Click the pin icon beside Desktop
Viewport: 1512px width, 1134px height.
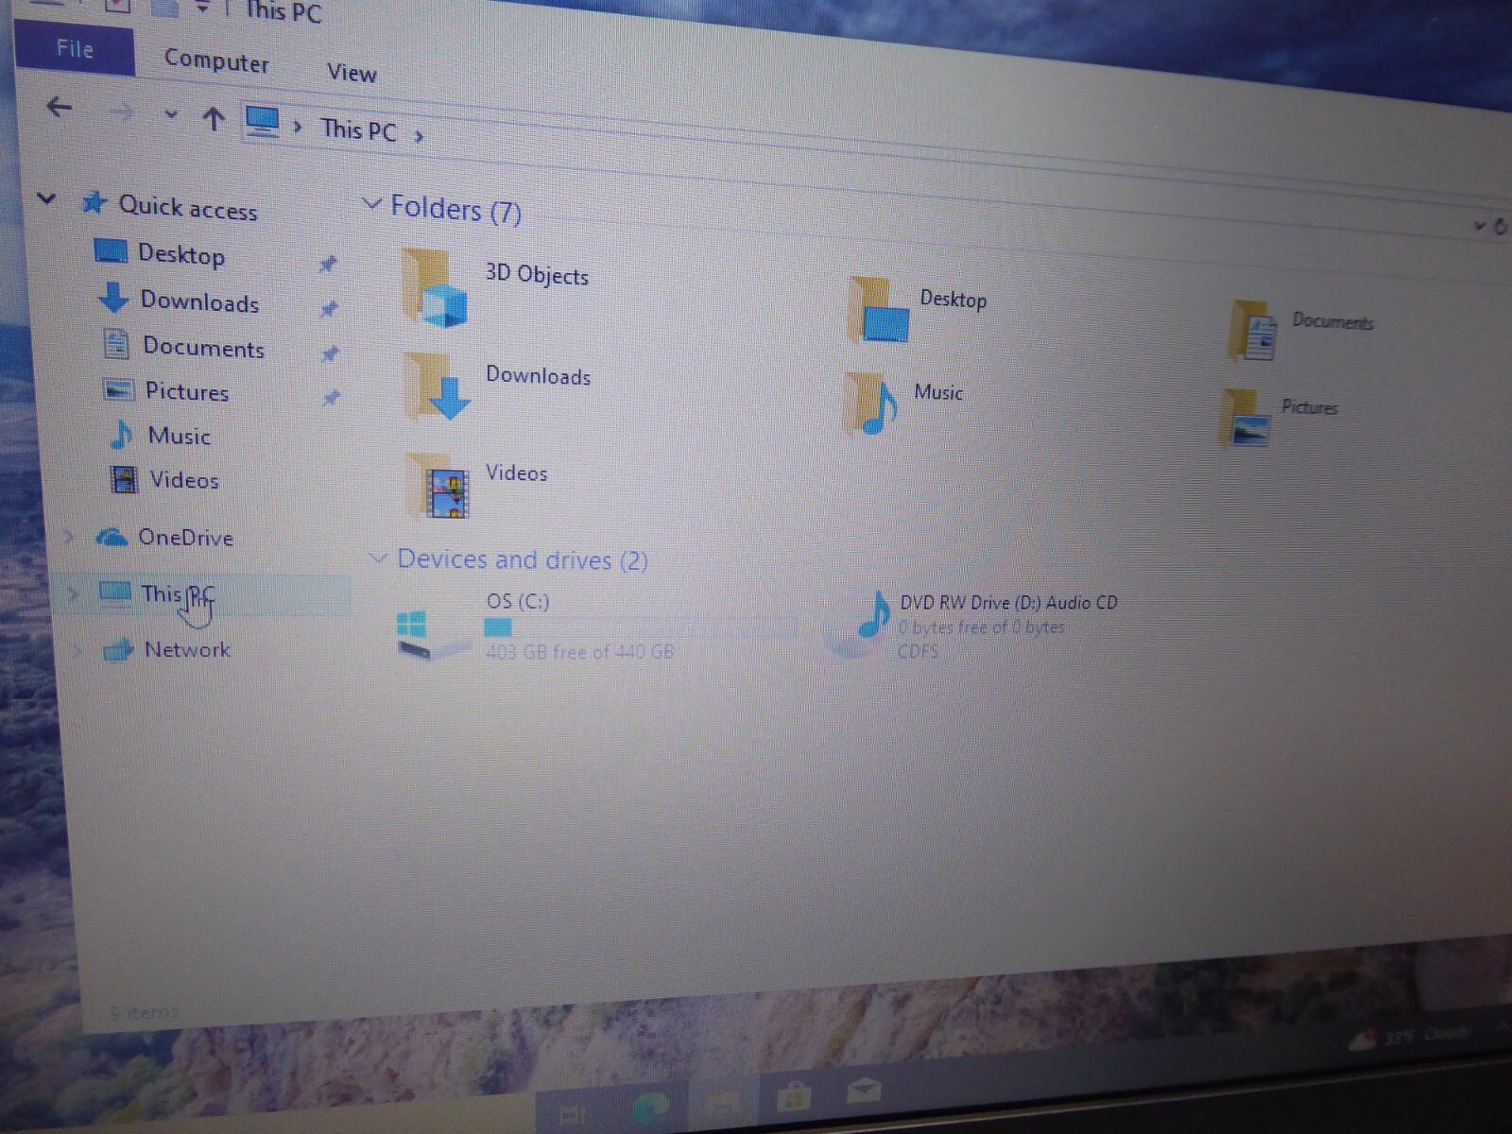click(328, 264)
